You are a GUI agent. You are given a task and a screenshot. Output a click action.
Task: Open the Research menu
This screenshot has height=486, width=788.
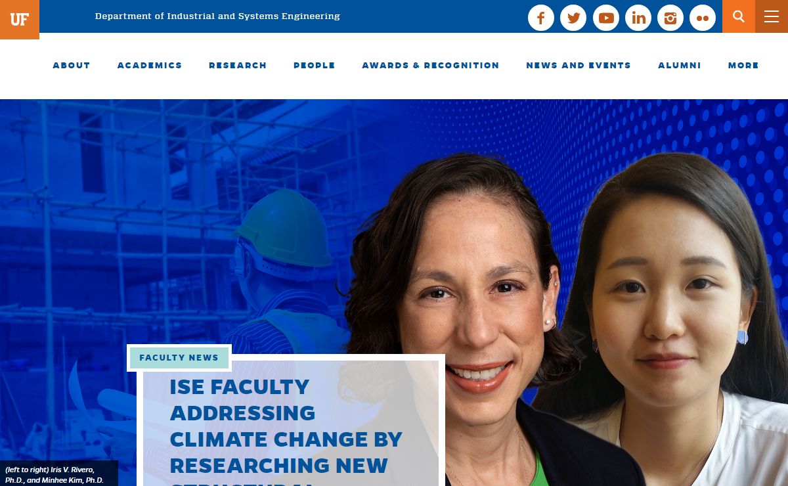(x=238, y=66)
